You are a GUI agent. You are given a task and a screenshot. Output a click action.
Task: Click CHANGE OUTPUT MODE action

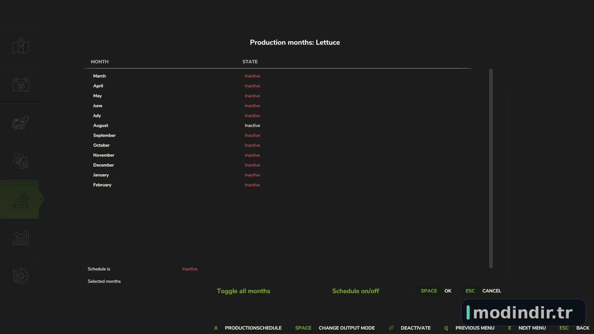tap(347, 328)
